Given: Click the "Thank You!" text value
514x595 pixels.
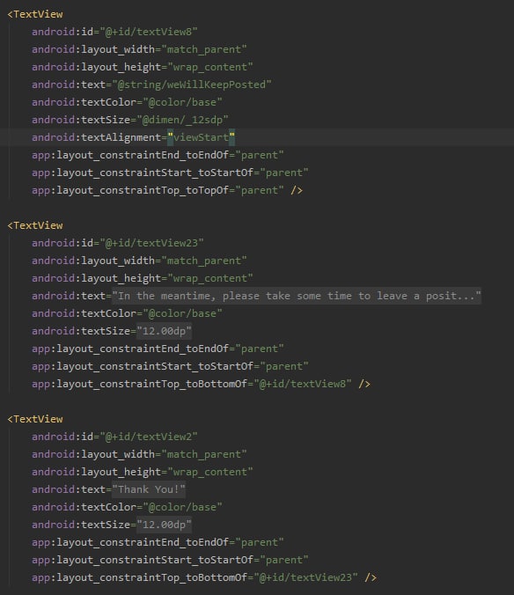Looking at the screenshot, I should point(149,489).
